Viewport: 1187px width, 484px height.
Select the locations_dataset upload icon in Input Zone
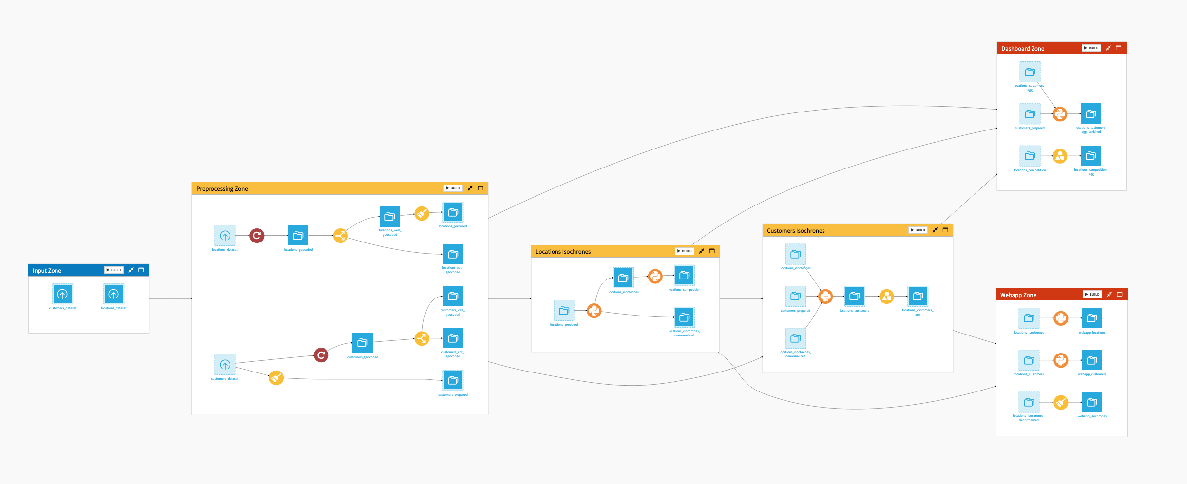[x=114, y=294]
